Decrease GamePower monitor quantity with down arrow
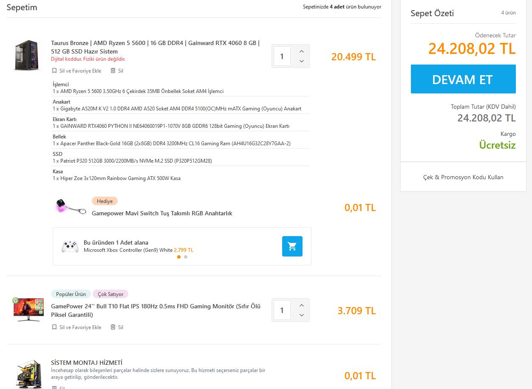This screenshot has width=532, height=389. [302, 315]
